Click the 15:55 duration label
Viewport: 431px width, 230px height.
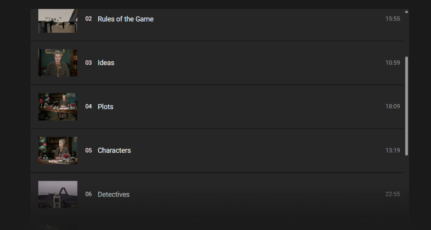[392, 19]
